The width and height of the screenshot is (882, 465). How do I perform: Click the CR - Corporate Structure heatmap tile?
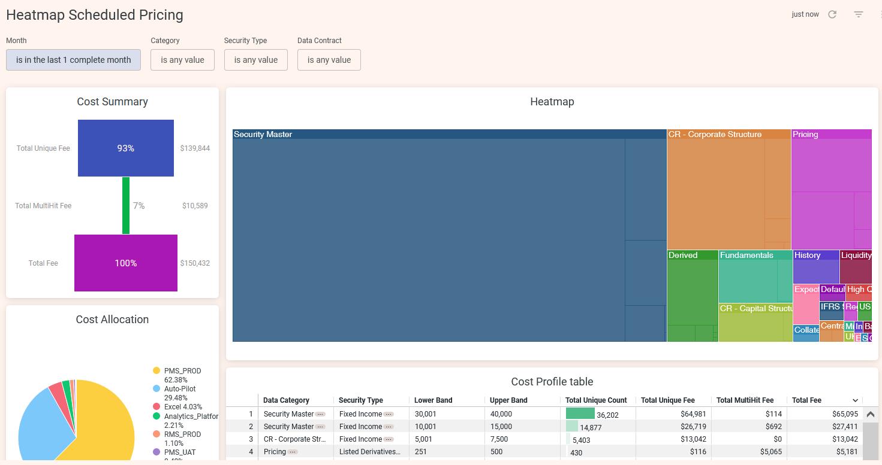[x=715, y=192]
